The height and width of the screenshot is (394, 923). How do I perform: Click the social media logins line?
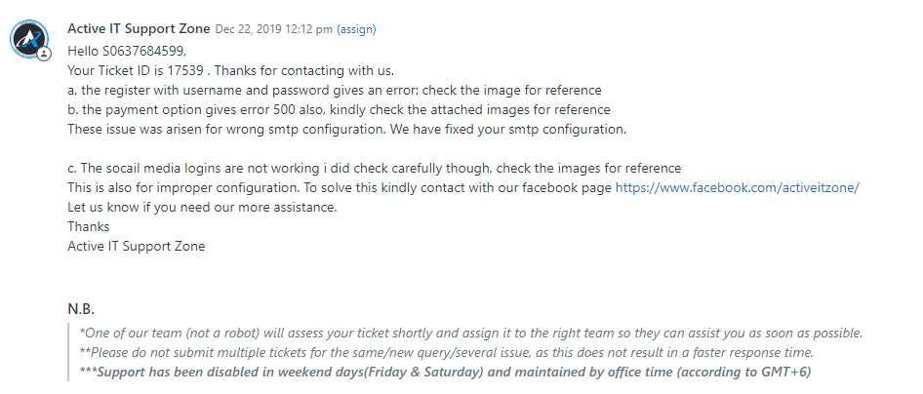click(x=374, y=168)
